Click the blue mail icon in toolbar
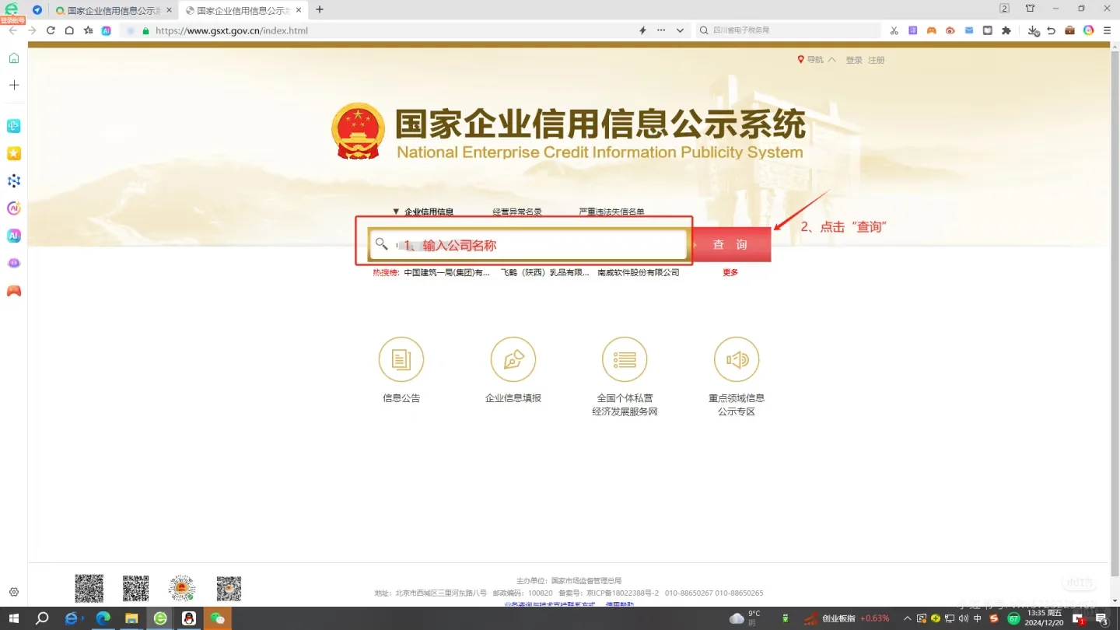1120x630 pixels. (969, 30)
